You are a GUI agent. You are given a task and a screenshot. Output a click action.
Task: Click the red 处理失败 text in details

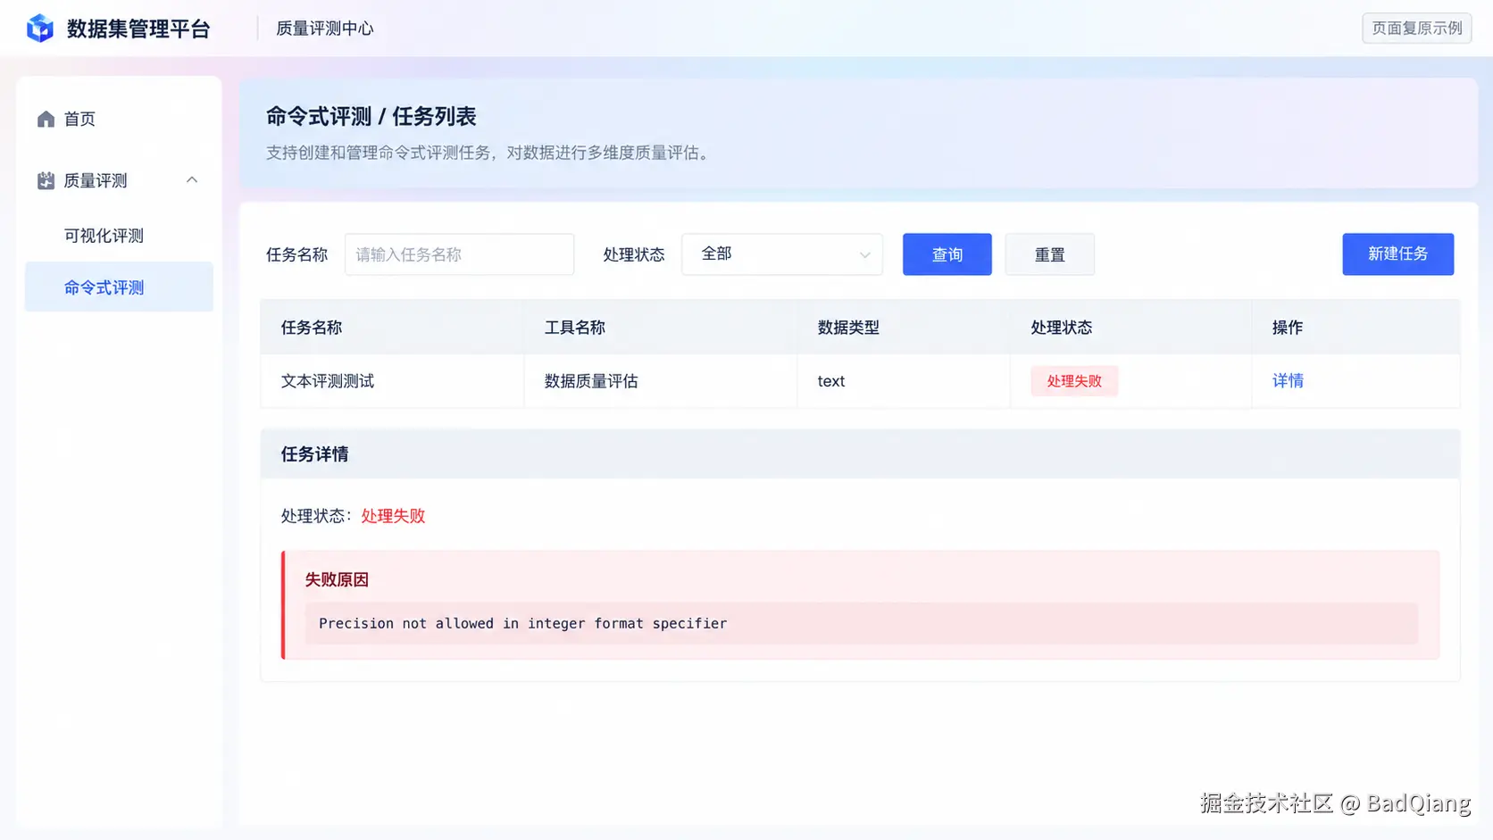click(393, 516)
